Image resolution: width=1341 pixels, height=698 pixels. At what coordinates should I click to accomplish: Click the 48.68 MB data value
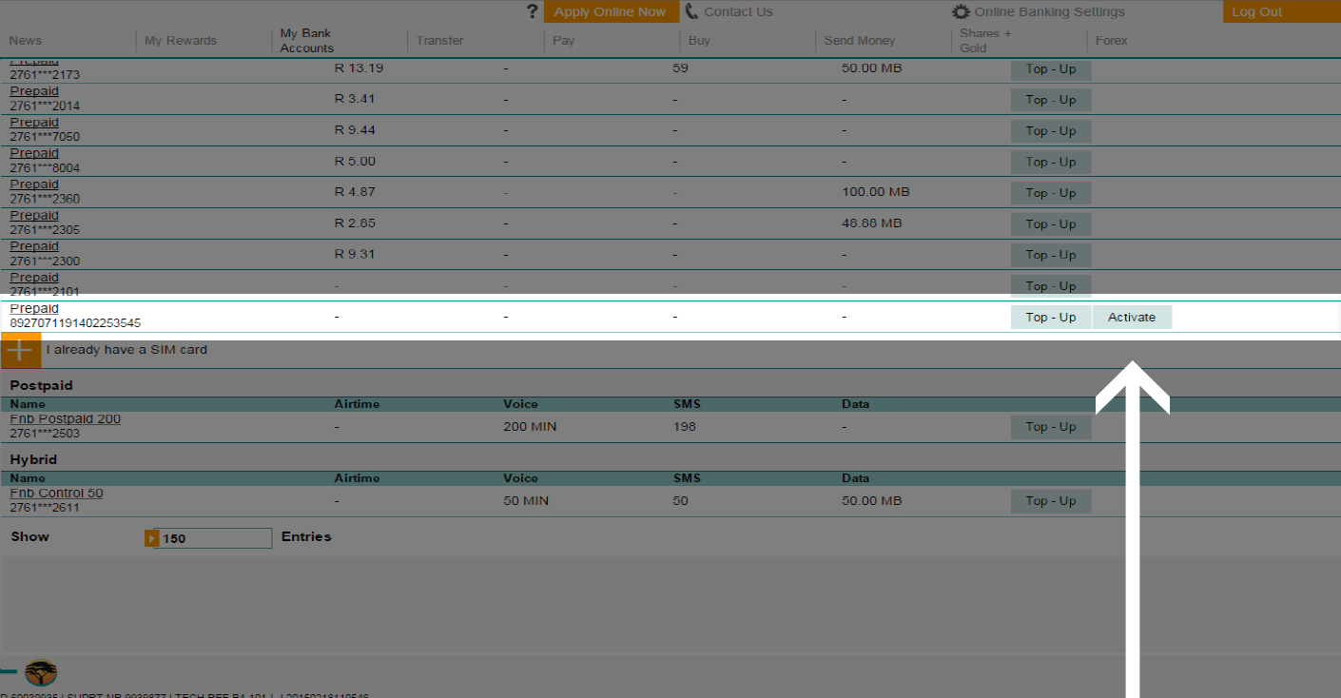click(872, 223)
